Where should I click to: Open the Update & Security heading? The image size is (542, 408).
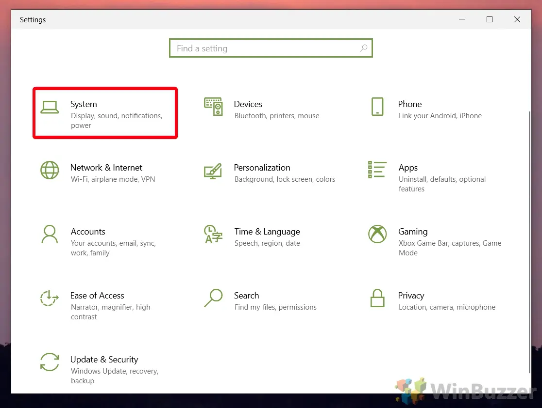[104, 360]
